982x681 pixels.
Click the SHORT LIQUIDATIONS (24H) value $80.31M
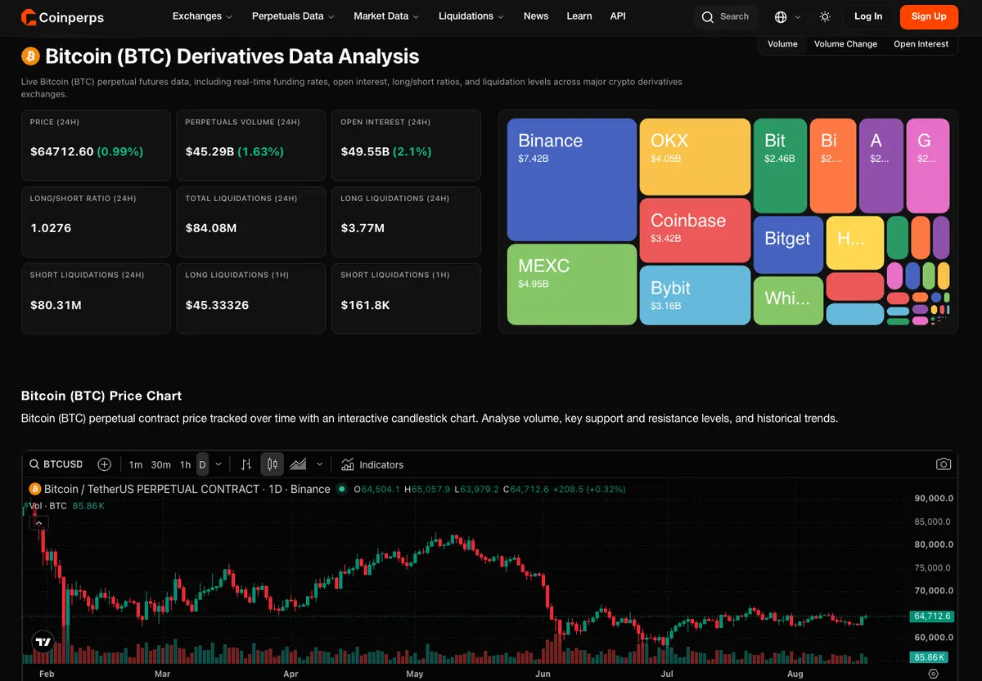(x=56, y=305)
